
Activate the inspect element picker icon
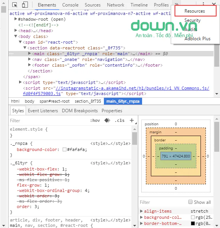pyautogui.click(x=15, y=5)
